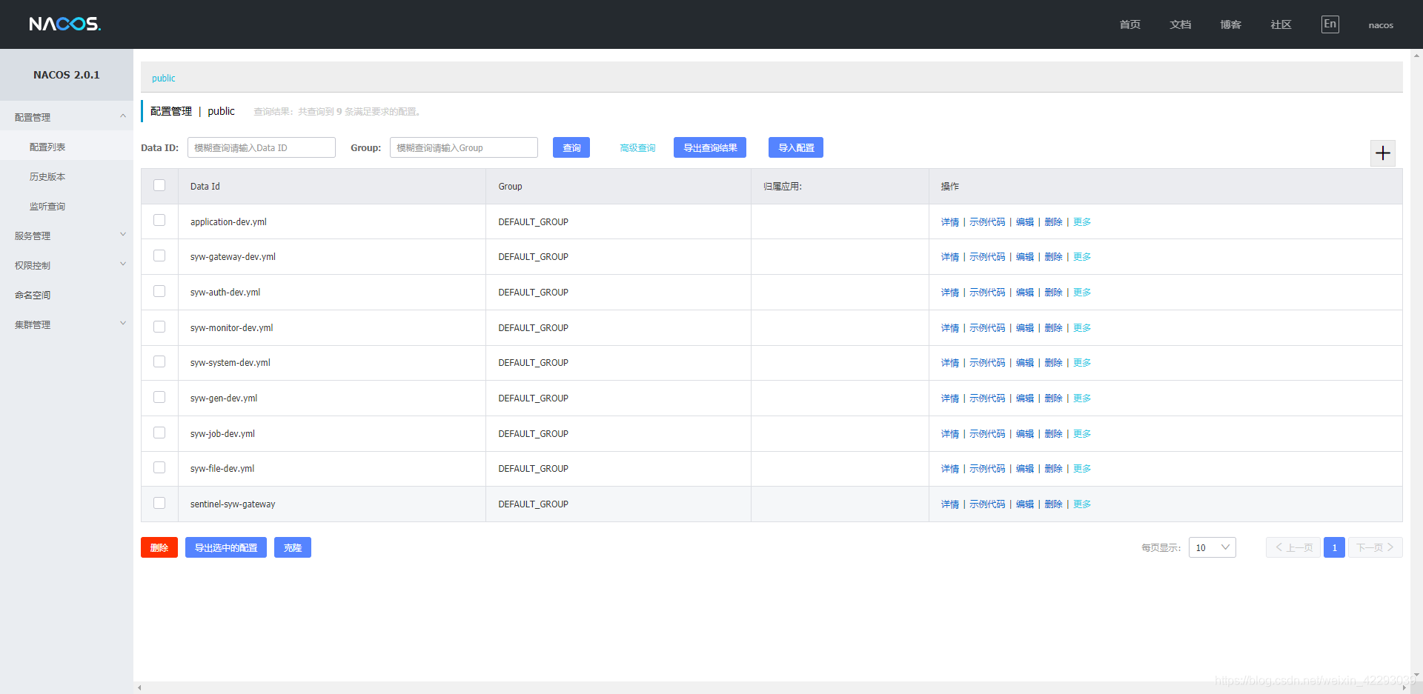Screen dimensions: 1423x694
Task: Go to page 1 in pagination
Action: click(1334, 547)
